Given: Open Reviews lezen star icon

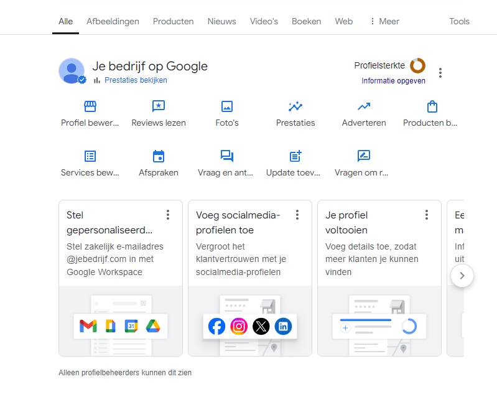Looking at the screenshot, I should pyautogui.click(x=159, y=106).
